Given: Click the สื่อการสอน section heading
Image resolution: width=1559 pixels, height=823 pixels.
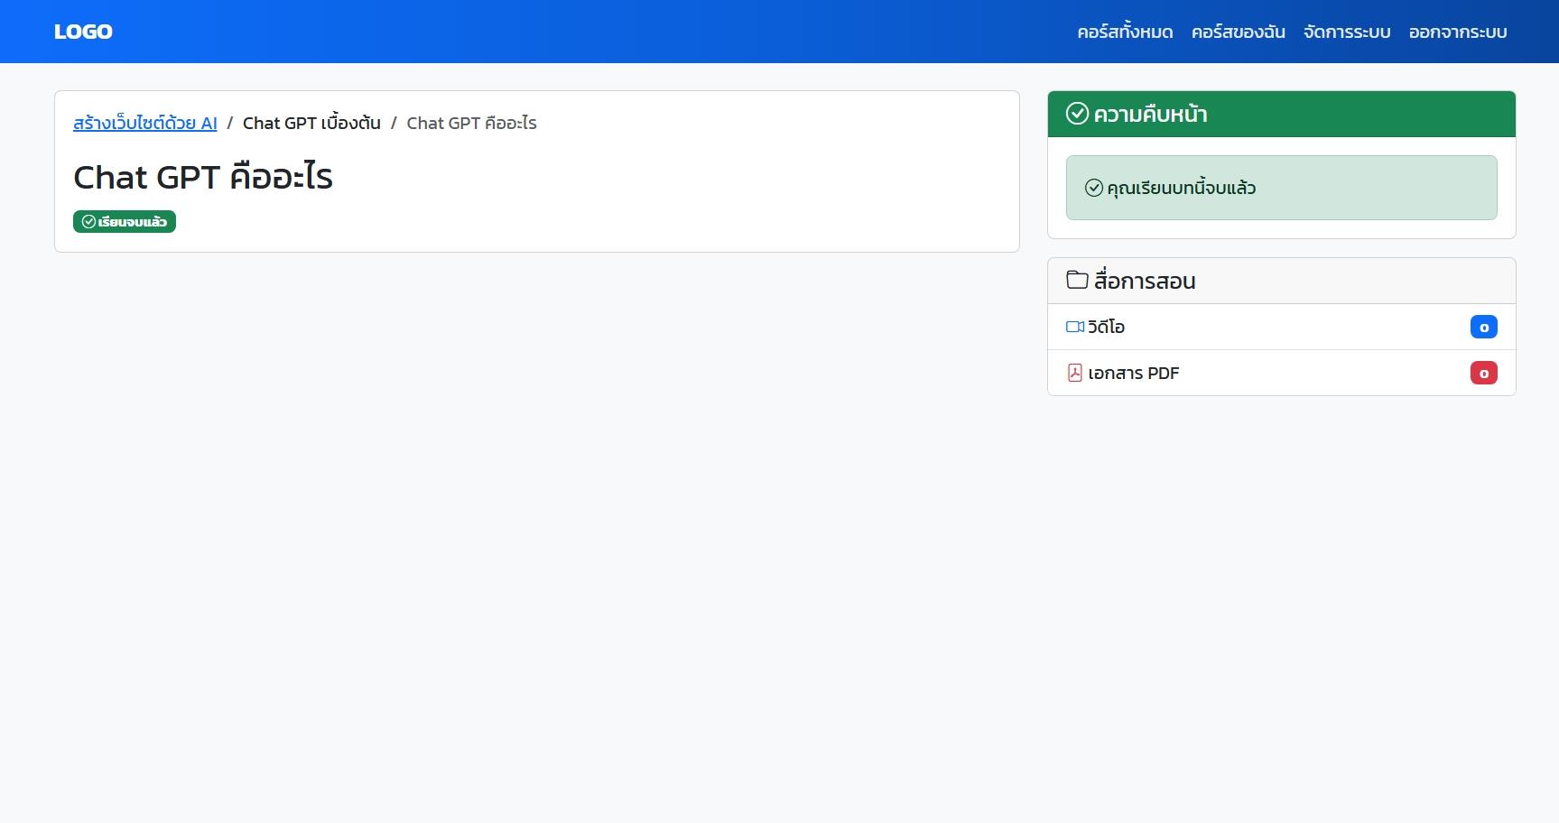Looking at the screenshot, I should (x=1145, y=281).
